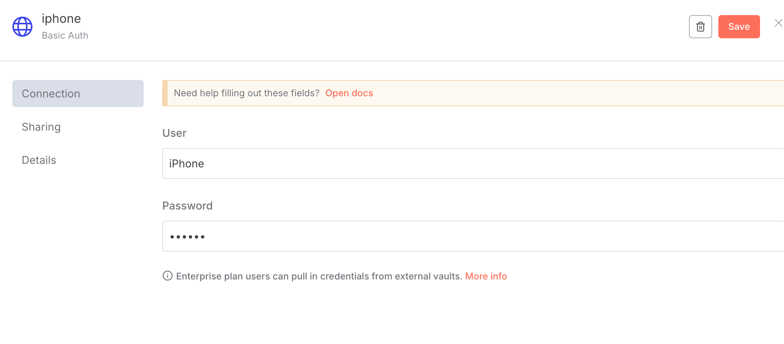The width and height of the screenshot is (784, 344).
Task: Open the Connection tab
Action: (x=78, y=94)
